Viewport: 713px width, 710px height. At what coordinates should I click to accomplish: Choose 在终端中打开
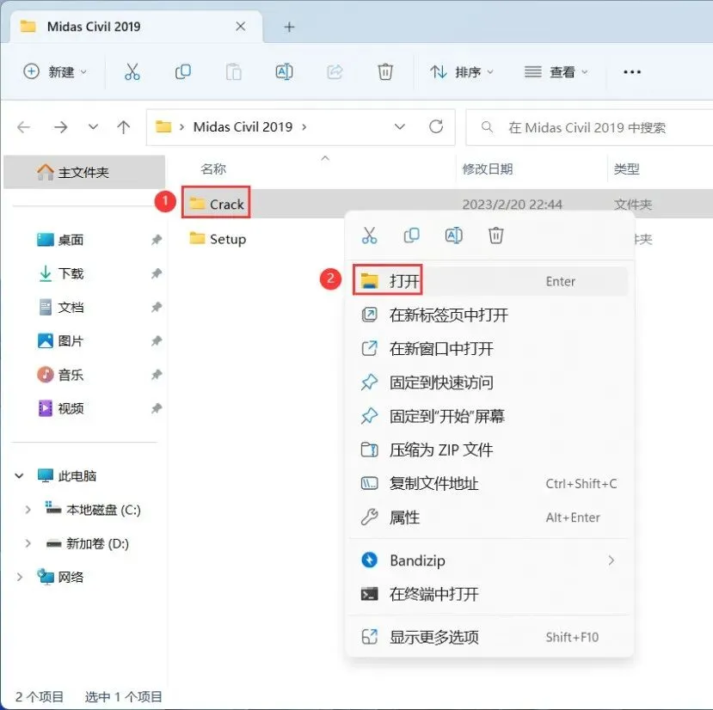(490, 594)
